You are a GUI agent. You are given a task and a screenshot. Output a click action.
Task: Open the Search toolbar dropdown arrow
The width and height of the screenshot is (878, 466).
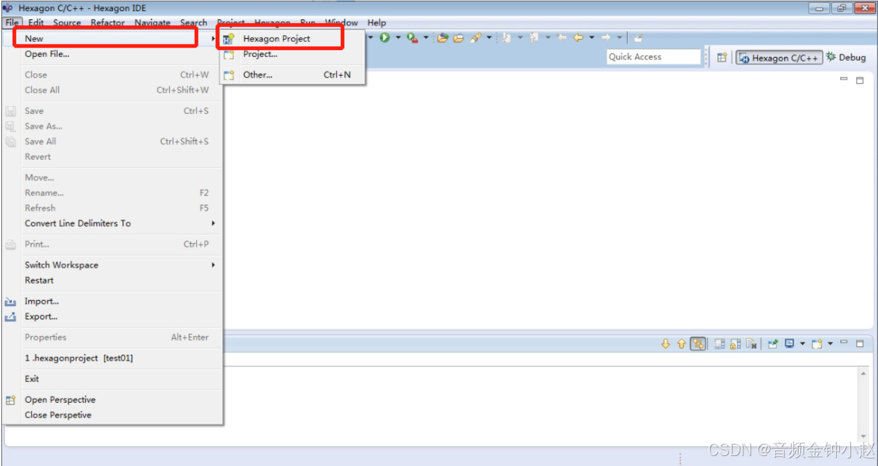tap(489, 38)
